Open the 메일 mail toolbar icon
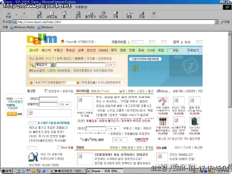Viewport: 232px width, 174px height. coord(129,15)
